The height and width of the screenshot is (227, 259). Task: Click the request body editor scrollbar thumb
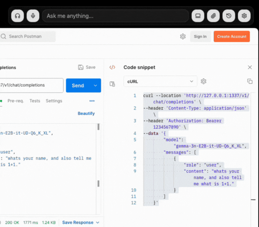pos(99,127)
